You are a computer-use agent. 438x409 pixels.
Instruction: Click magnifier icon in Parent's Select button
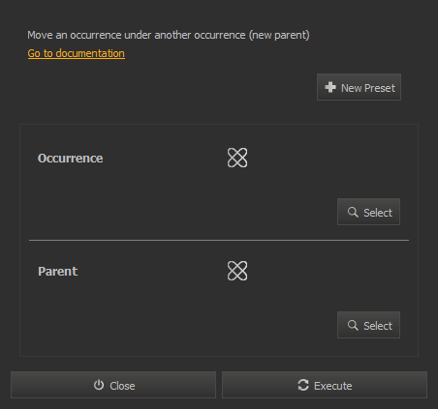[x=353, y=325]
